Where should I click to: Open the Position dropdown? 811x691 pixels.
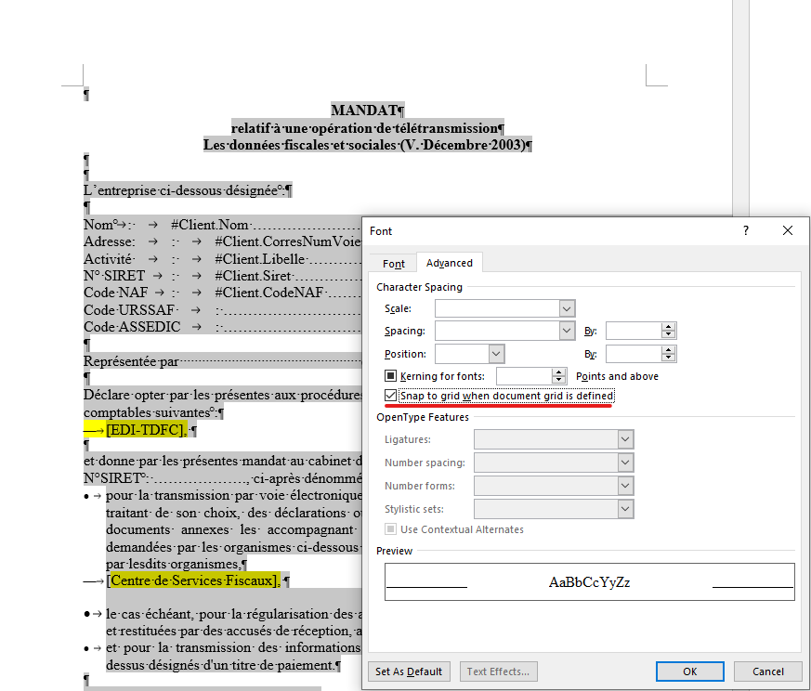pyautogui.click(x=496, y=354)
